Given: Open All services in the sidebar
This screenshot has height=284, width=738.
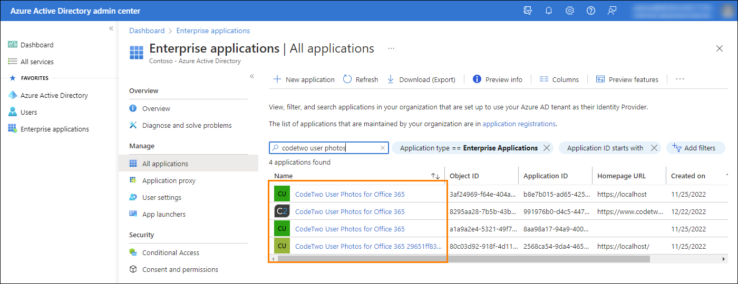Looking at the screenshot, I should 37,62.
